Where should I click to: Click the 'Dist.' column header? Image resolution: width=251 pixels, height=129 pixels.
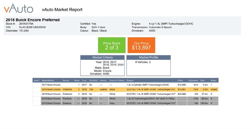tap(203, 81)
